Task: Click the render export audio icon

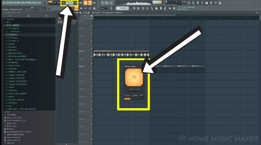Action: tap(211, 3)
